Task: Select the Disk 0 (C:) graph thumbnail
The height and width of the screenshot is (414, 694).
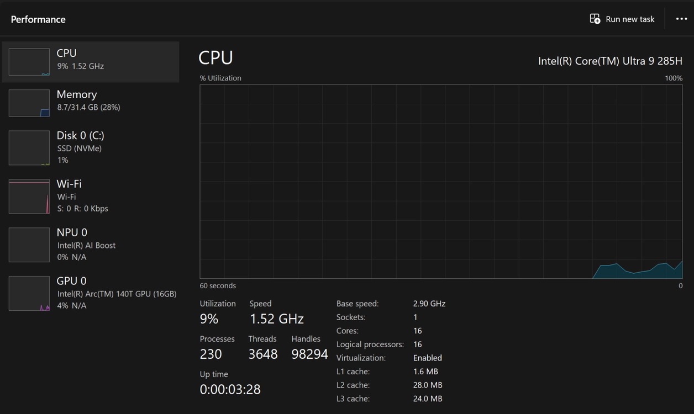Action: click(x=29, y=148)
